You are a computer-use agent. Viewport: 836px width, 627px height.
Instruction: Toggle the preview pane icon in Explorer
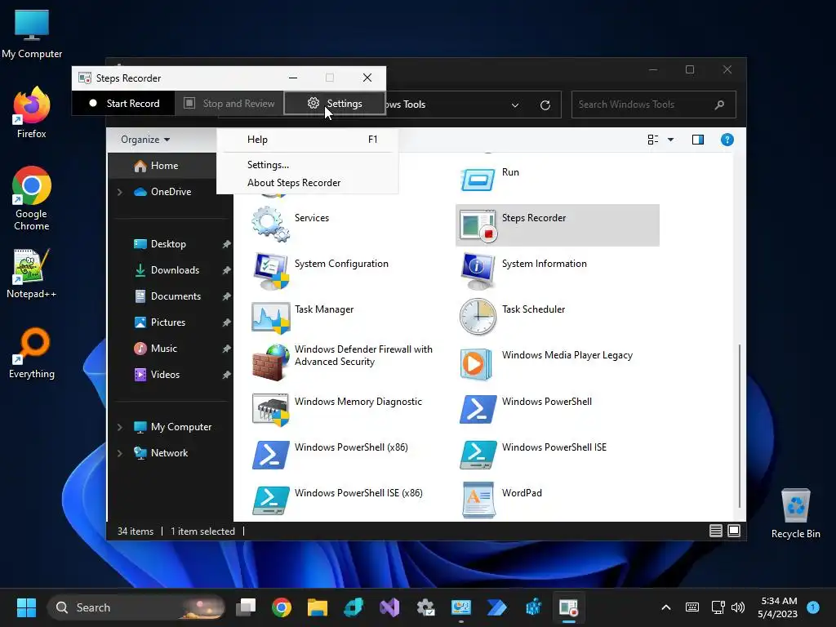pos(698,140)
